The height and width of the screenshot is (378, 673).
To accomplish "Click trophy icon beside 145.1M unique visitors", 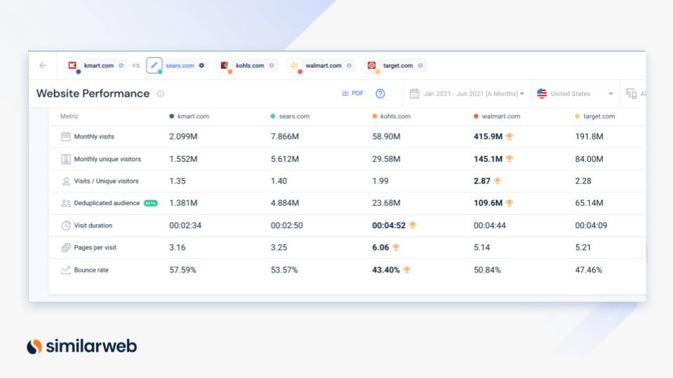I will click(x=510, y=159).
